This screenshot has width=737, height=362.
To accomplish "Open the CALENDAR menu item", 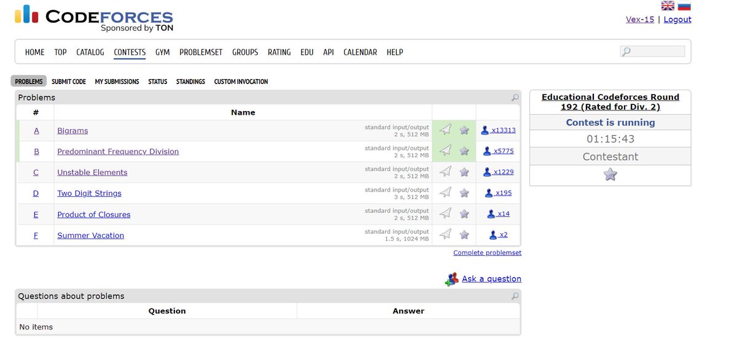I will pyautogui.click(x=360, y=52).
